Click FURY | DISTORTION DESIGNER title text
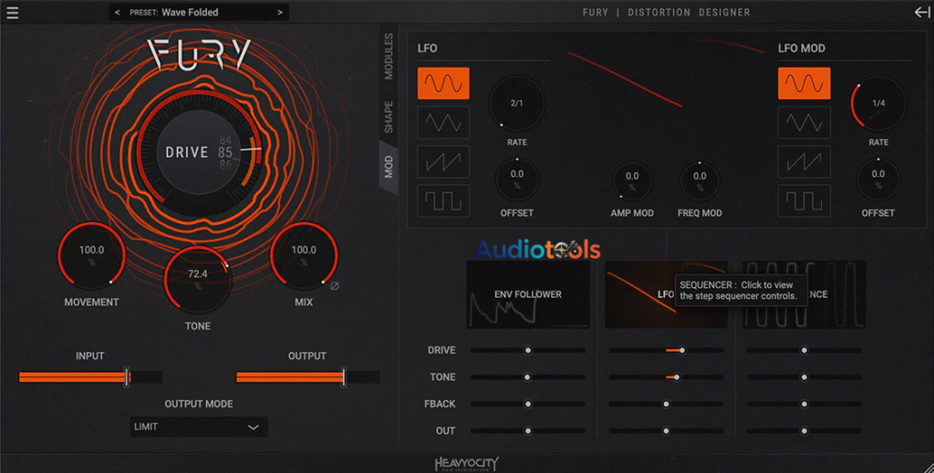 click(x=666, y=12)
